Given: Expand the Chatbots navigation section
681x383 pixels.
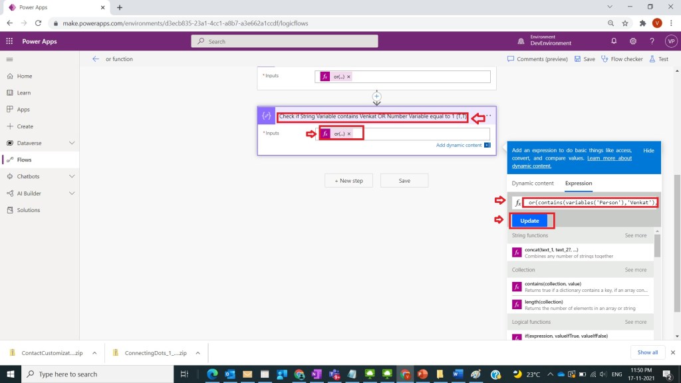Looking at the screenshot, I should coord(72,177).
